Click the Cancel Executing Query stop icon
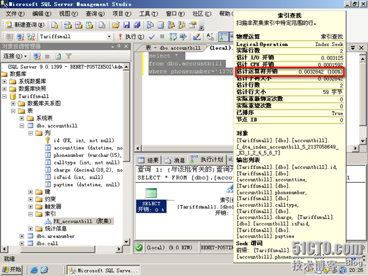The image size is (368, 276). 162,37
